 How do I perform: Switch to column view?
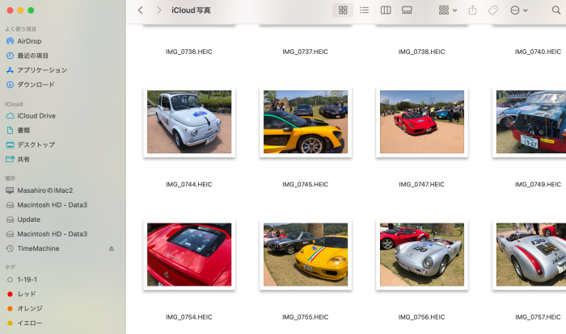[386, 10]
